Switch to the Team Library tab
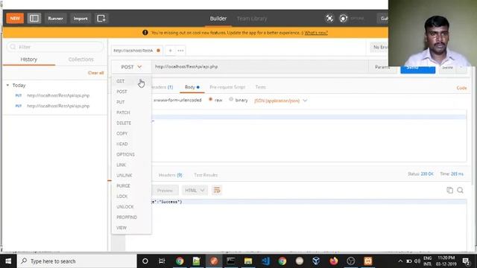477x268 pixels. point(252,19)
